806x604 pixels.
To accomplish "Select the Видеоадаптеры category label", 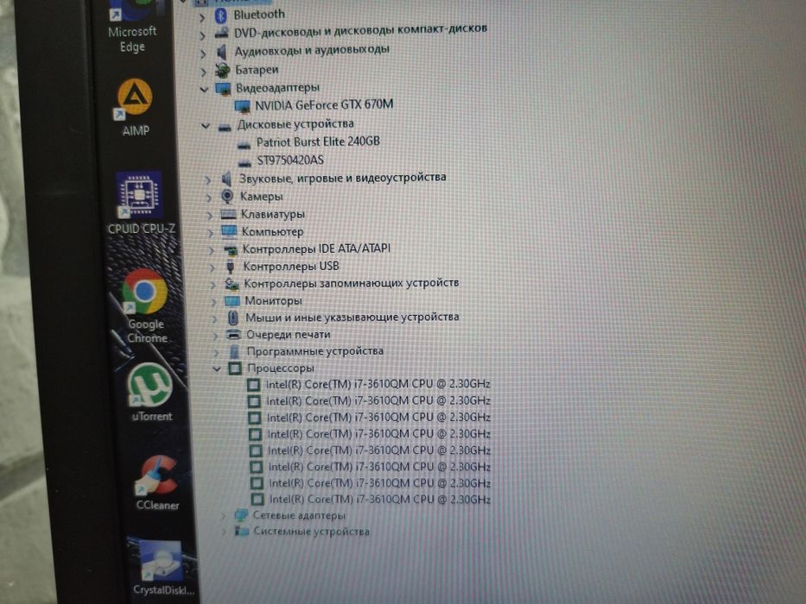I will [277, 88].
